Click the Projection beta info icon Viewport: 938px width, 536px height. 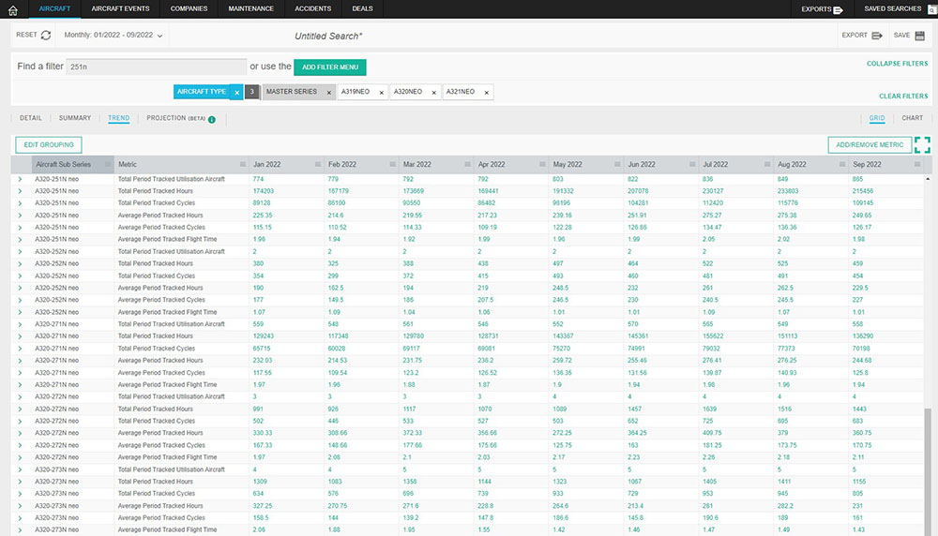[x=212, y=119]
